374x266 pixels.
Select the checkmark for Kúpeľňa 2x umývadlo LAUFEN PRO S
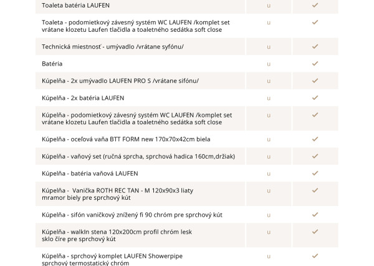(315, 81)
